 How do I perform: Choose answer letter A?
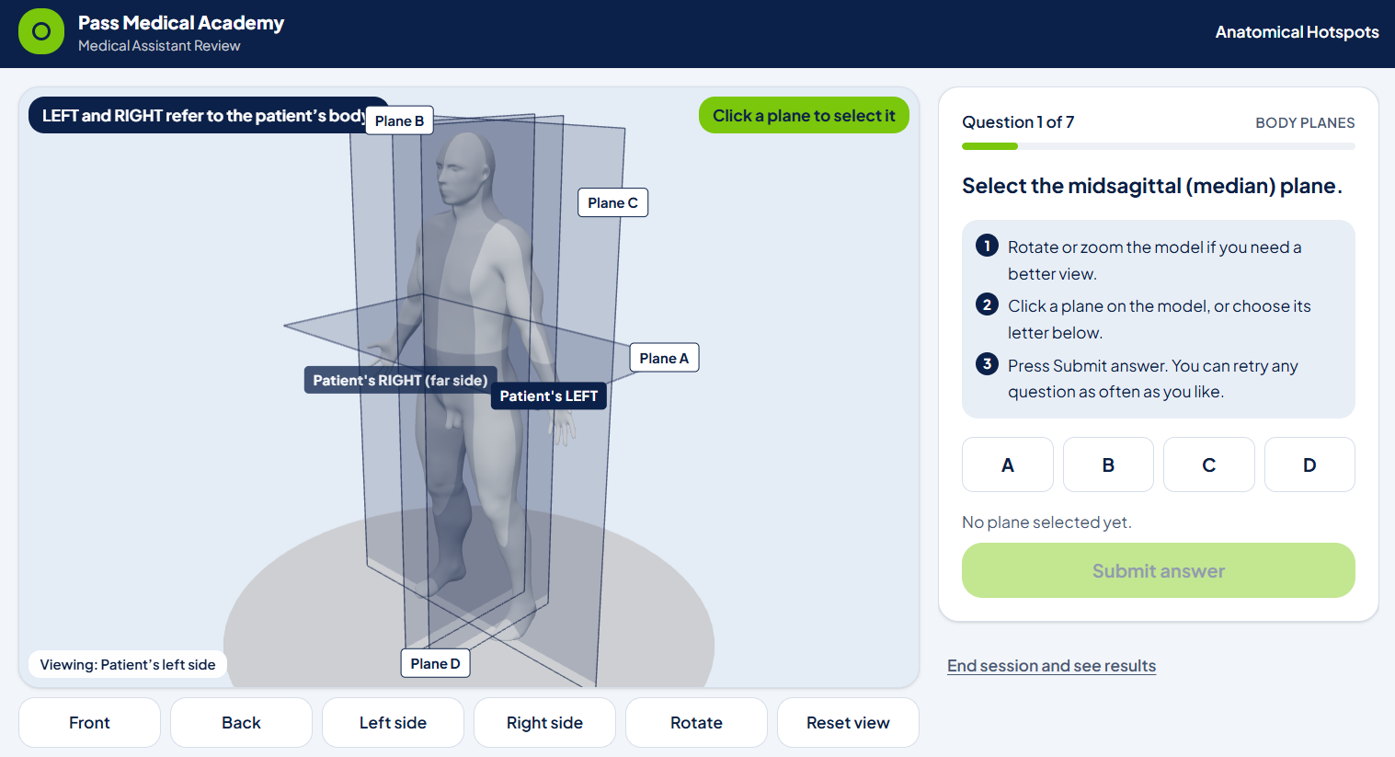1008,465
